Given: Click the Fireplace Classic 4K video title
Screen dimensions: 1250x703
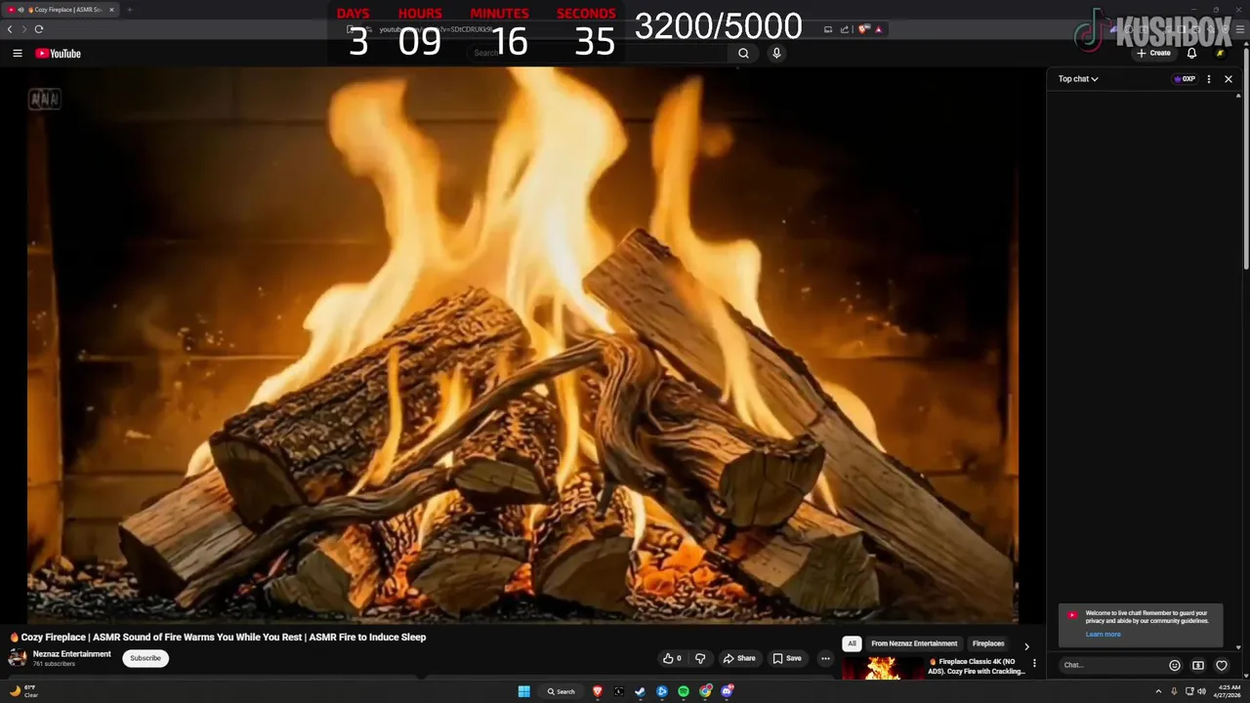Looking at the screenshot, I should tap(977, 666).
